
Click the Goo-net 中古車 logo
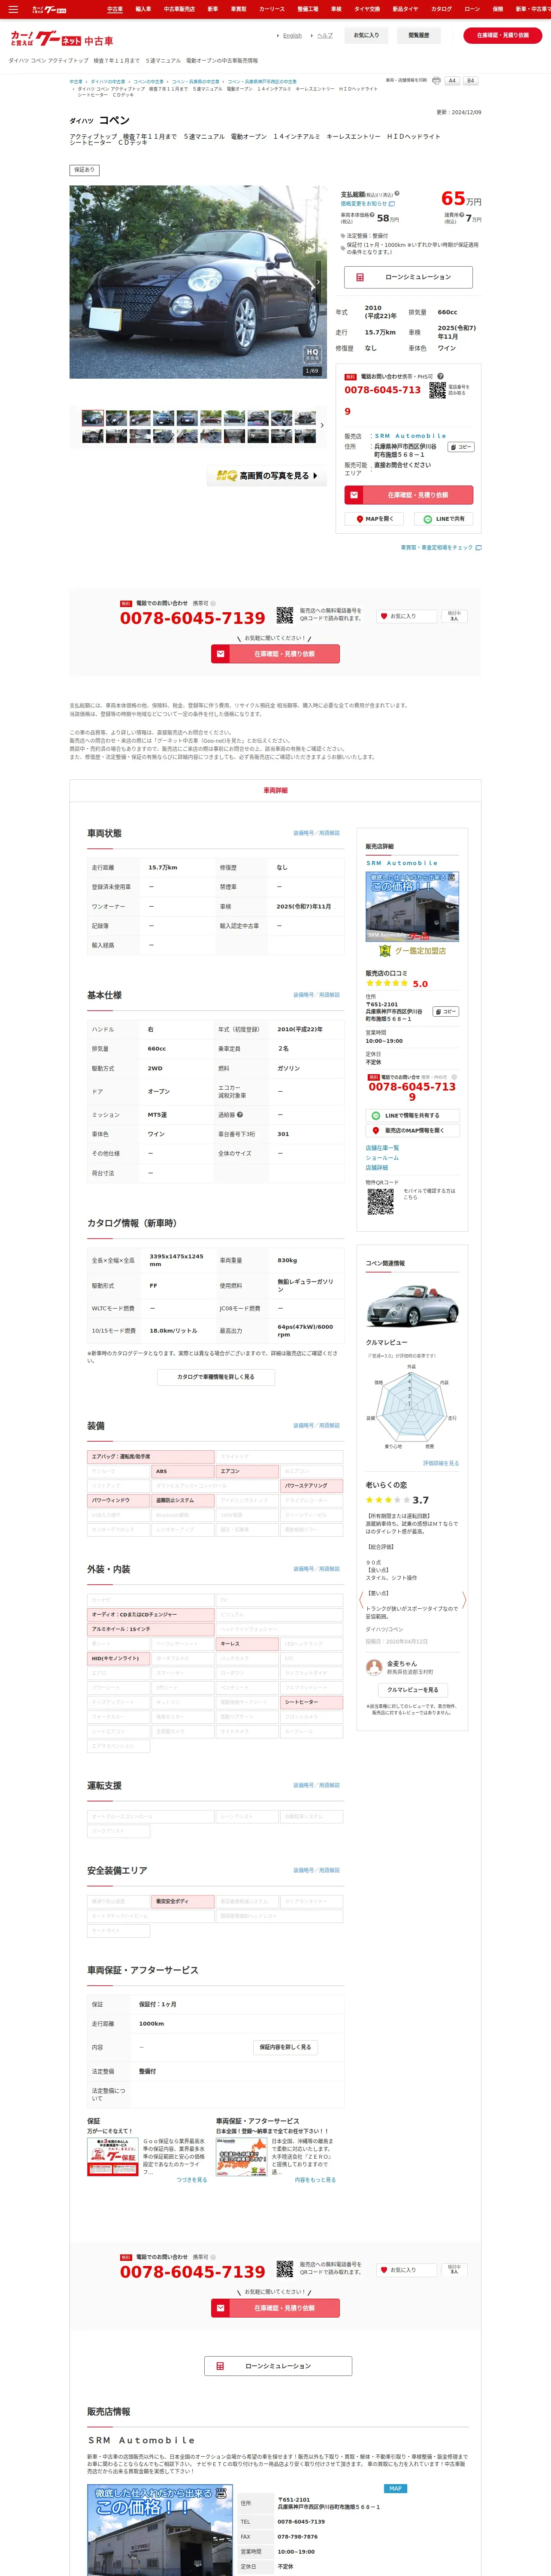62,39
